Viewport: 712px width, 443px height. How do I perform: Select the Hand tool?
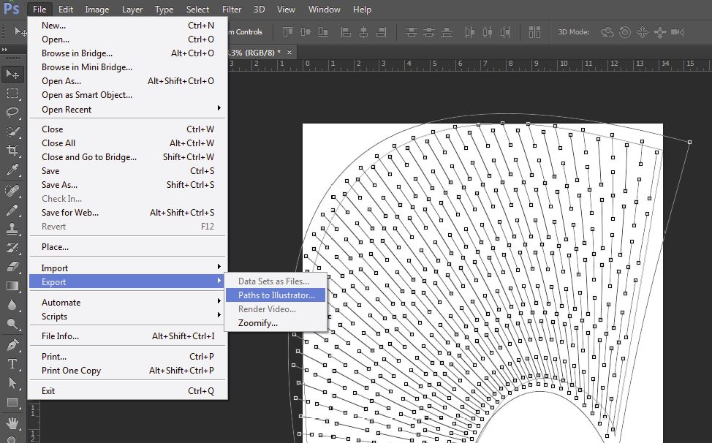pos(12,423)
